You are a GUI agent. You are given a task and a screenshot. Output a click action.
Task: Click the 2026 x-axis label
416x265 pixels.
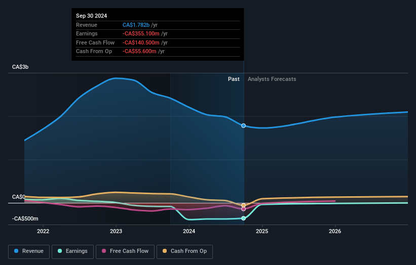[x=335, y=231]
